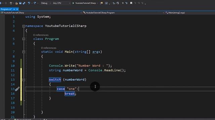
Task: Open the Main(string[] args) member navigation dropdown
Action: [190, 13]
